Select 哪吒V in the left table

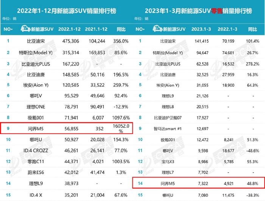coord(36,96)
